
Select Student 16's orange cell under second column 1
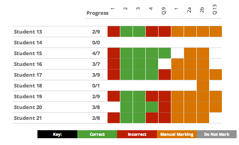pos(177,64)
